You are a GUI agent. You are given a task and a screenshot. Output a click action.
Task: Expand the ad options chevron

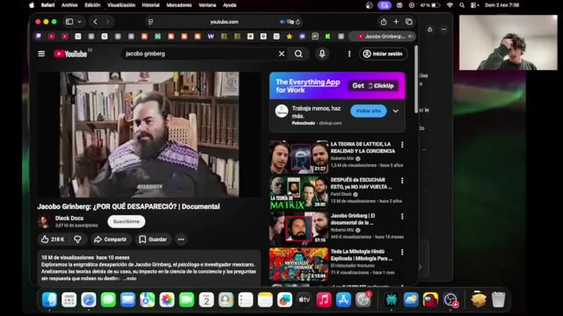(x=395, y=111)
